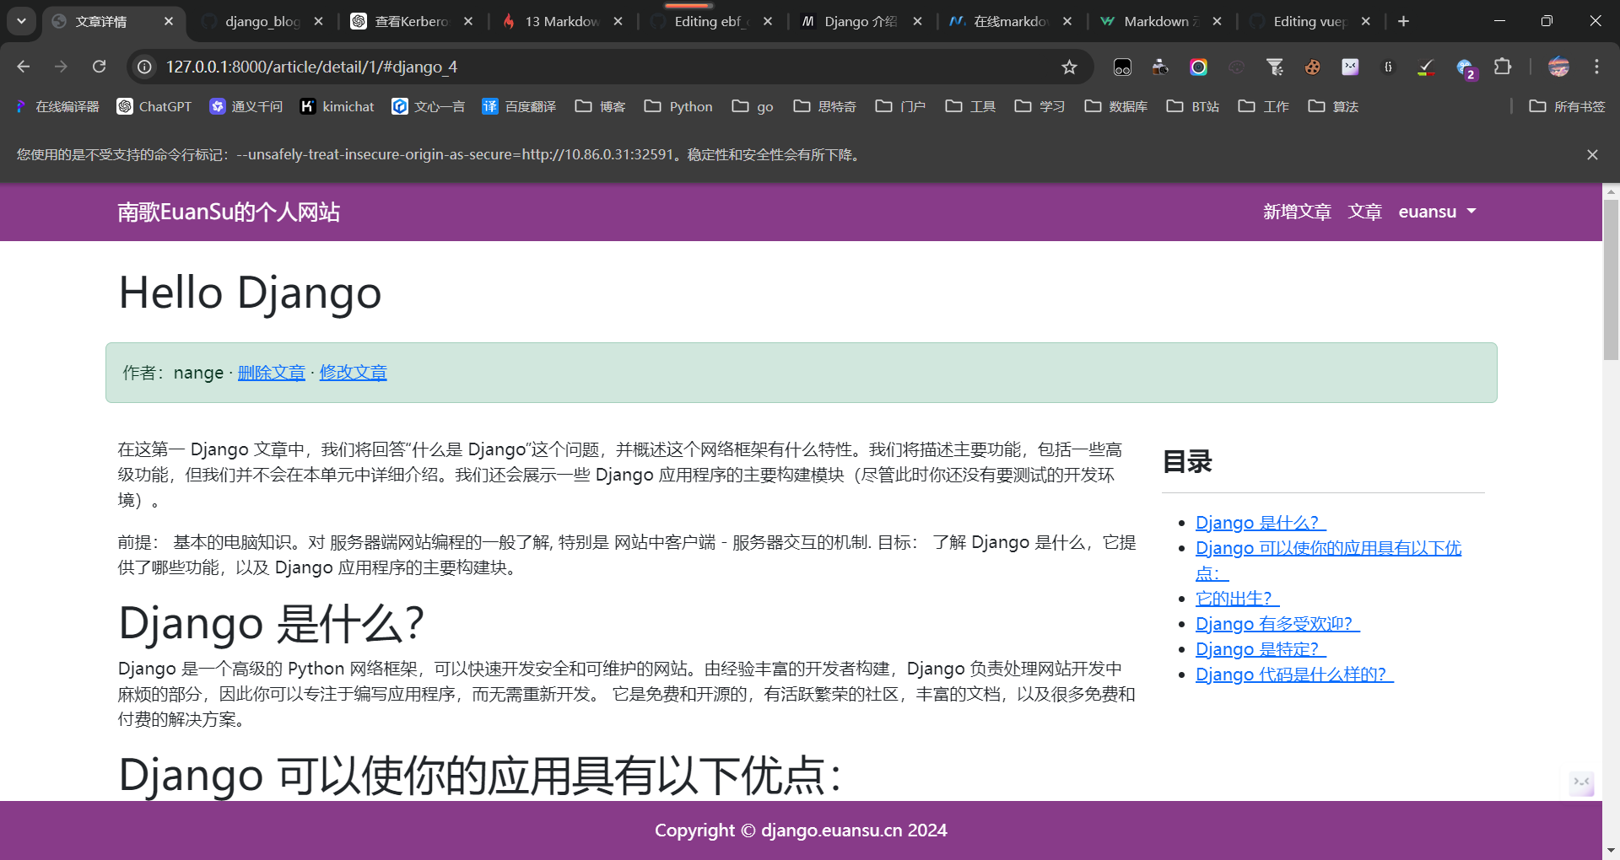
Task: Open Chrome three-dot menu
Action: (x=1596, y=67)
